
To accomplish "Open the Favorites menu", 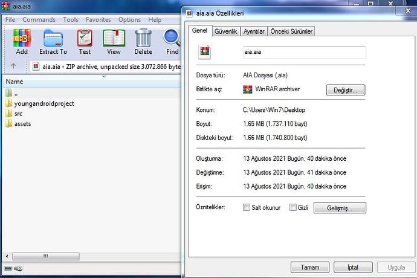I will [x=98, y=20].
